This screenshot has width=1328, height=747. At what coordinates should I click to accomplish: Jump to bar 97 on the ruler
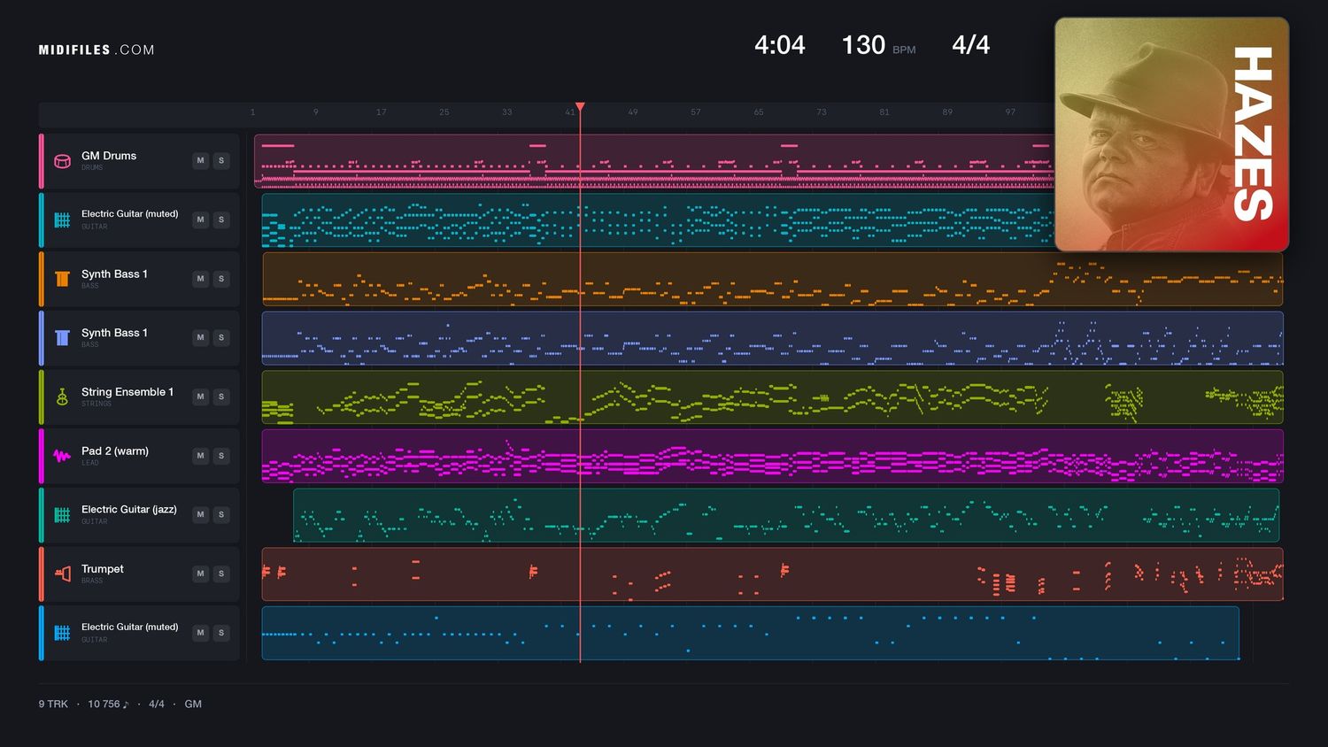point(1010,112)
